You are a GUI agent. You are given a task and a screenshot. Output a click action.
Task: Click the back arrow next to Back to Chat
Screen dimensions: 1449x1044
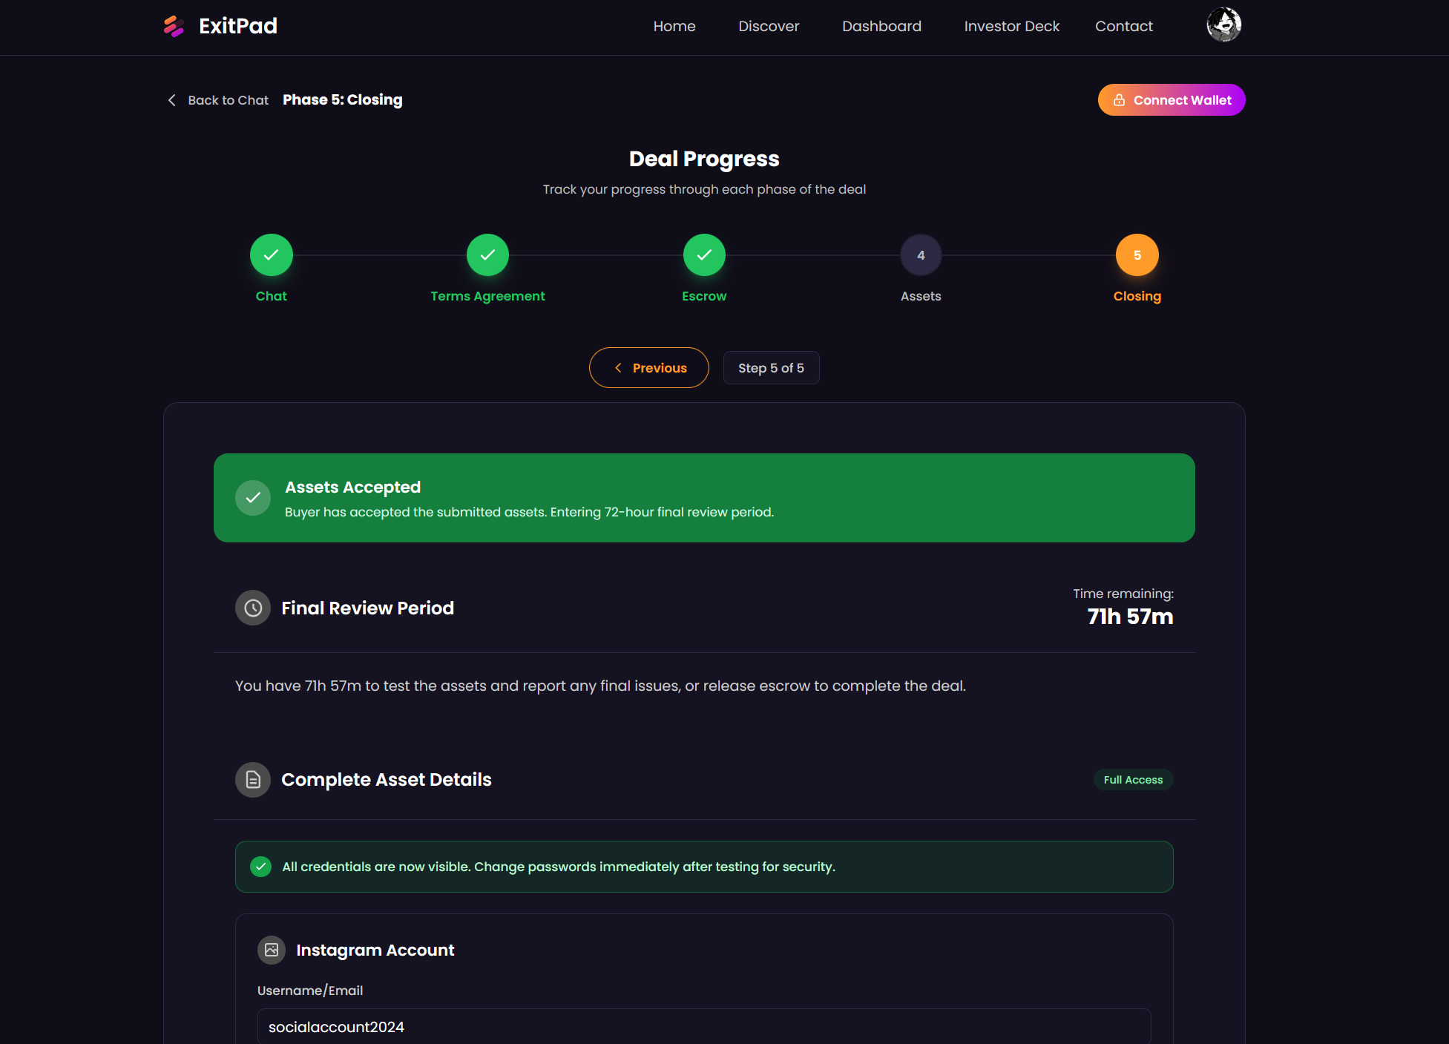172,100
